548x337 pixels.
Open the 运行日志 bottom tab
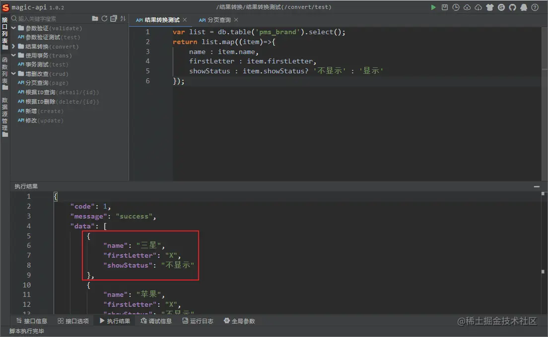198,321
